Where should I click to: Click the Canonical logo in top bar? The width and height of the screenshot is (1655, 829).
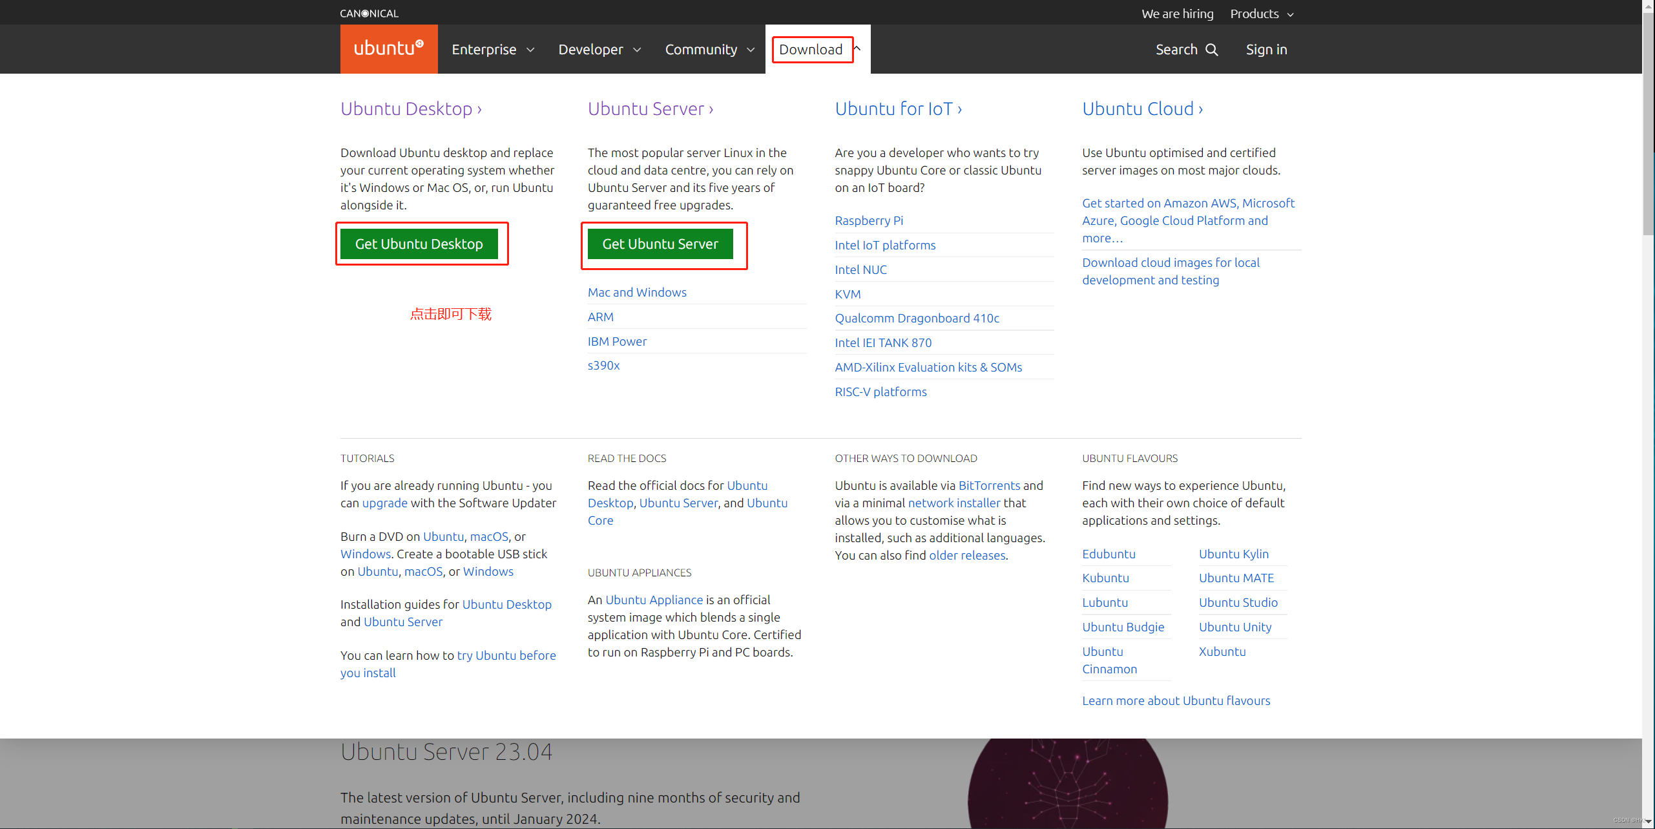[x=369, y=14]
